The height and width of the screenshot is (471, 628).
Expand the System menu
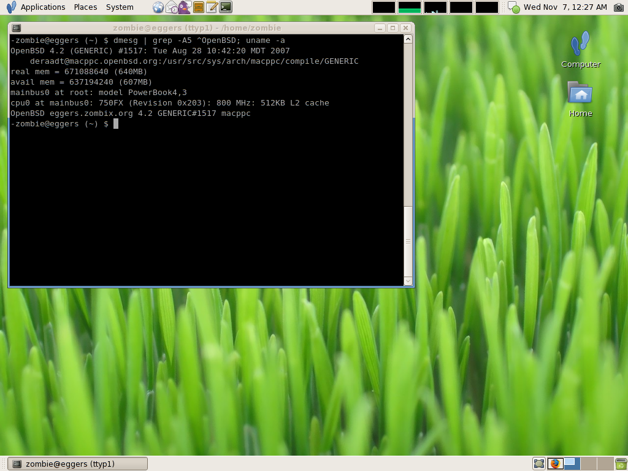(x=120, y=7)
